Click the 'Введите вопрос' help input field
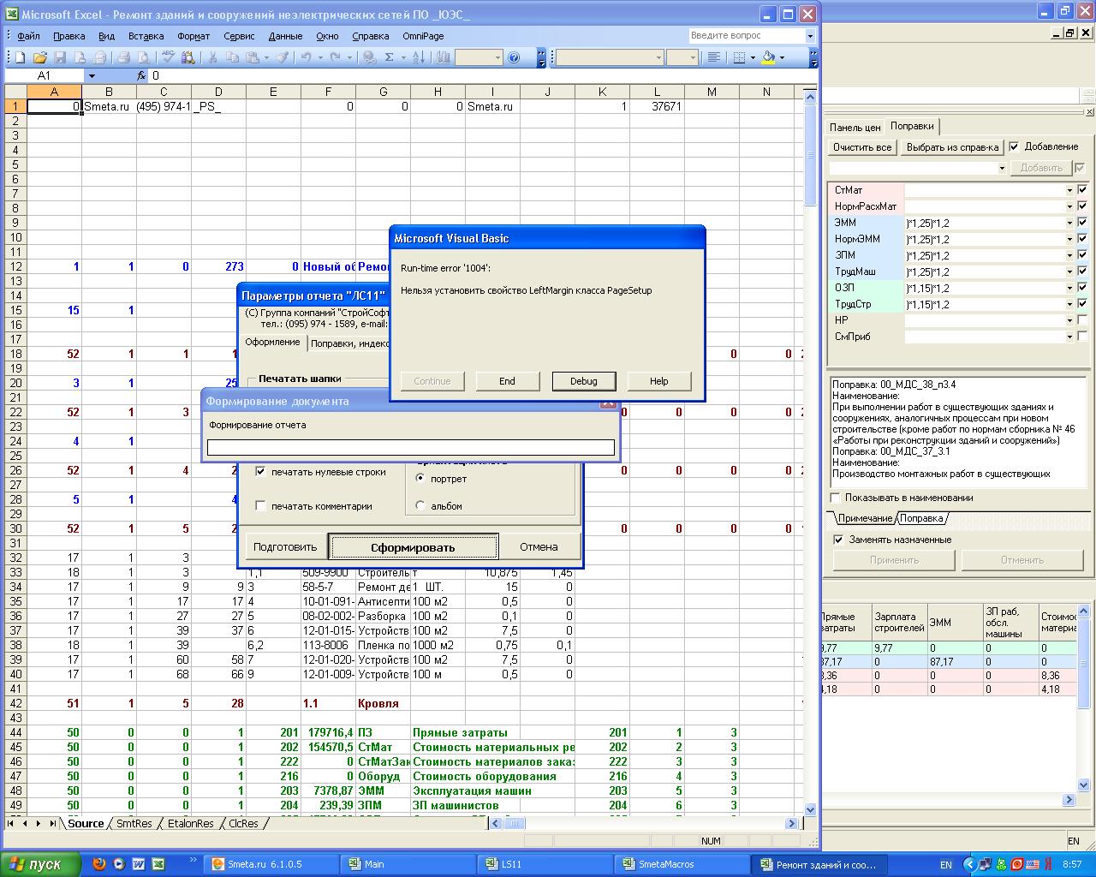Image resolution: width=1096 pixels, height=877 pixels. coord(747,35)
